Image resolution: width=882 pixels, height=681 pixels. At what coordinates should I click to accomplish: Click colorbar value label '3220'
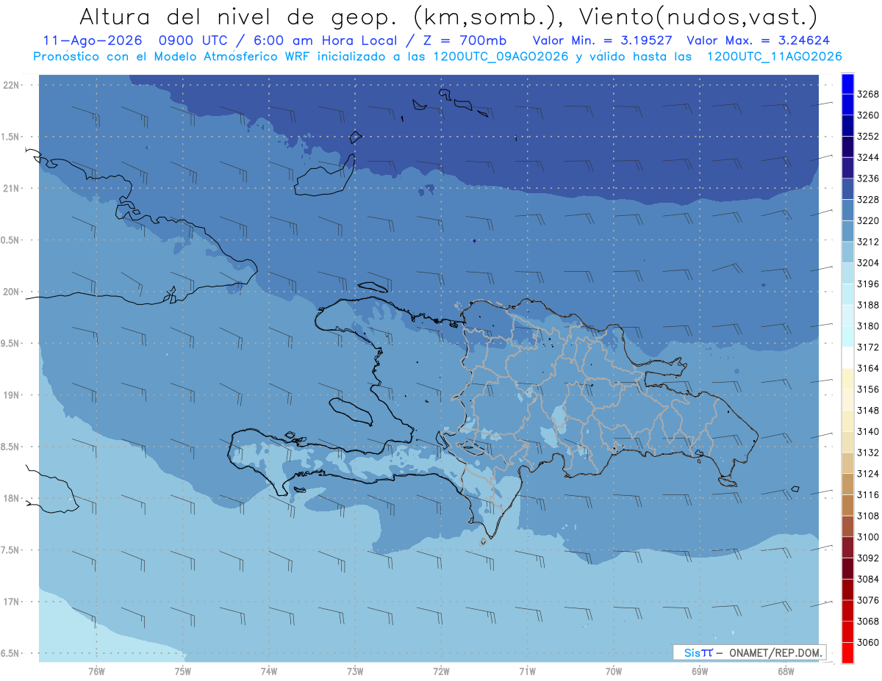pyautogui.click(x=868, y=220)
